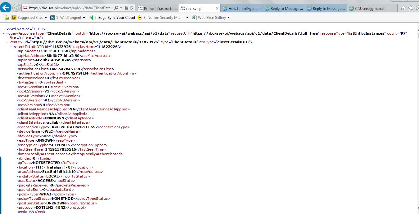Click the security lock icon in address bar
Viewport: 419px width, 214px height.
tap(126, 8)
